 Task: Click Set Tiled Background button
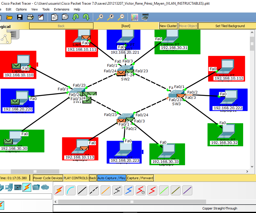[x=230, y=26]
